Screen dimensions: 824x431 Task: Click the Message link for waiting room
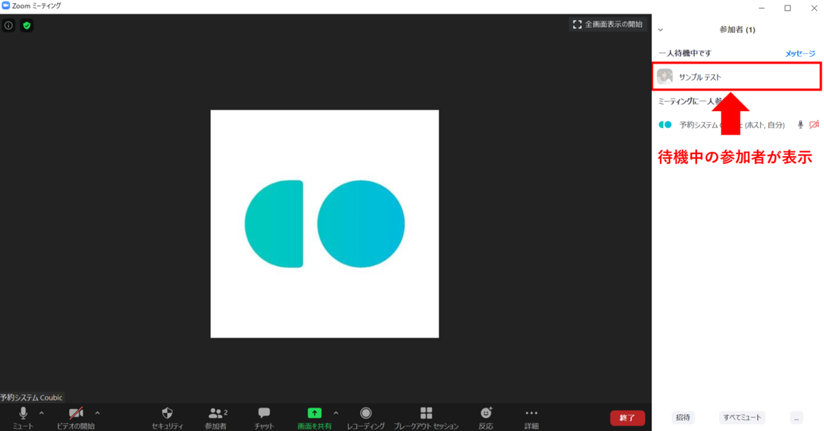(800, 53)
